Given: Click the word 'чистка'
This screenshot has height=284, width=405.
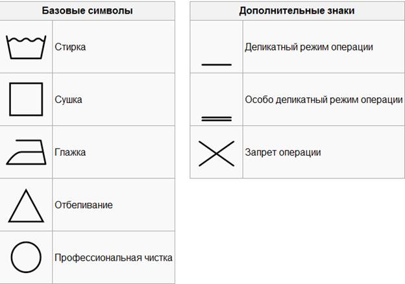Looking at the screenshot, I should point(159,257).
